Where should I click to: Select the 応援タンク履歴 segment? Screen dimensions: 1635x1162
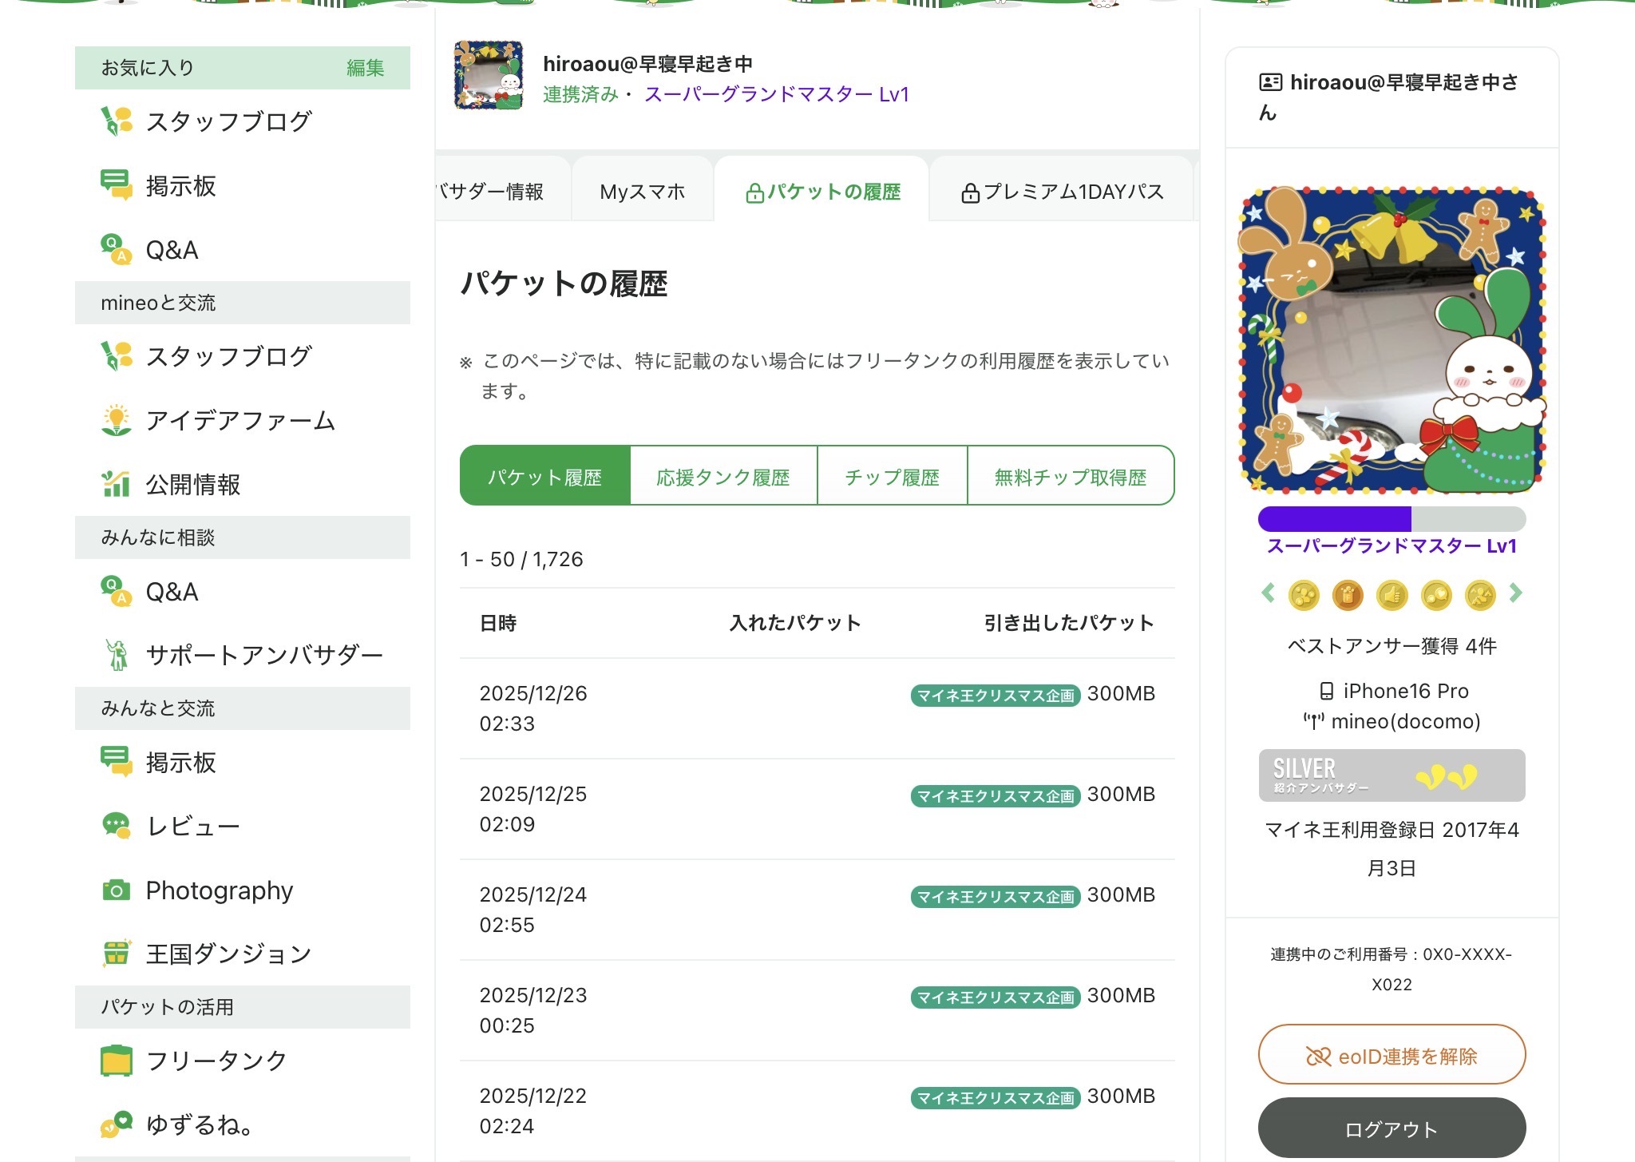point(723,477)
